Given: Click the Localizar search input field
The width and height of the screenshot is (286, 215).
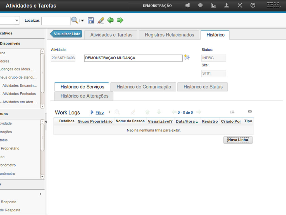Looking at the screenshot, I should click(x=56, y=20).
